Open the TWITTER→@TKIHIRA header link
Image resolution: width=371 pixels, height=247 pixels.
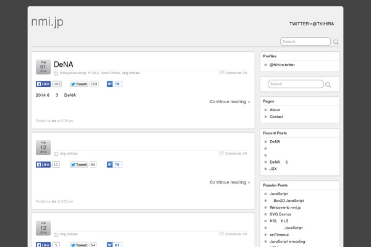[x=312, y=24]
